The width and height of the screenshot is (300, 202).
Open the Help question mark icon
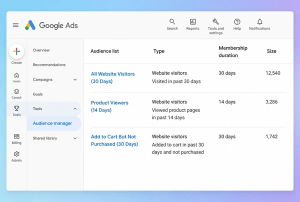pyautogui.click(x=237, y=22)
